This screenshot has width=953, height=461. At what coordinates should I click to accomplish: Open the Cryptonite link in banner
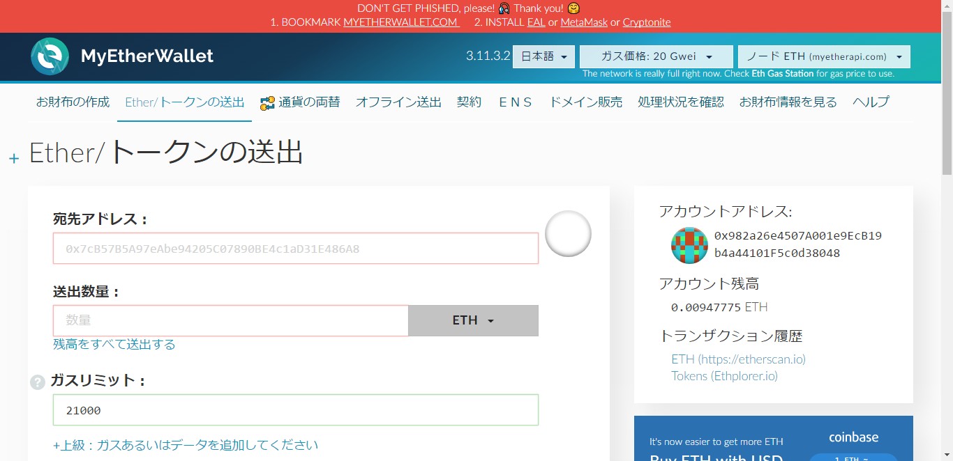647,22
